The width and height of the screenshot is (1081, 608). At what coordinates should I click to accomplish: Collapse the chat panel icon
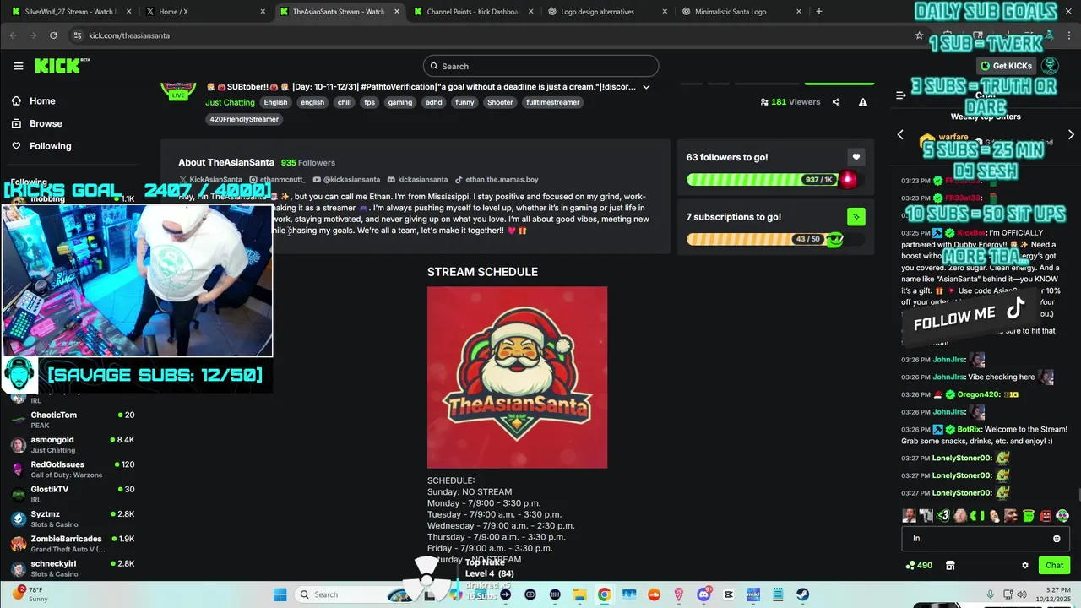click(x=900, y=95)
